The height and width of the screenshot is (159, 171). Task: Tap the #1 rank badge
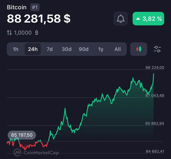(x=35, y=7)
